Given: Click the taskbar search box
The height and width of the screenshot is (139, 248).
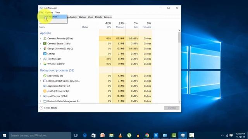Looking at the screenshot, I should click(40, 136).
